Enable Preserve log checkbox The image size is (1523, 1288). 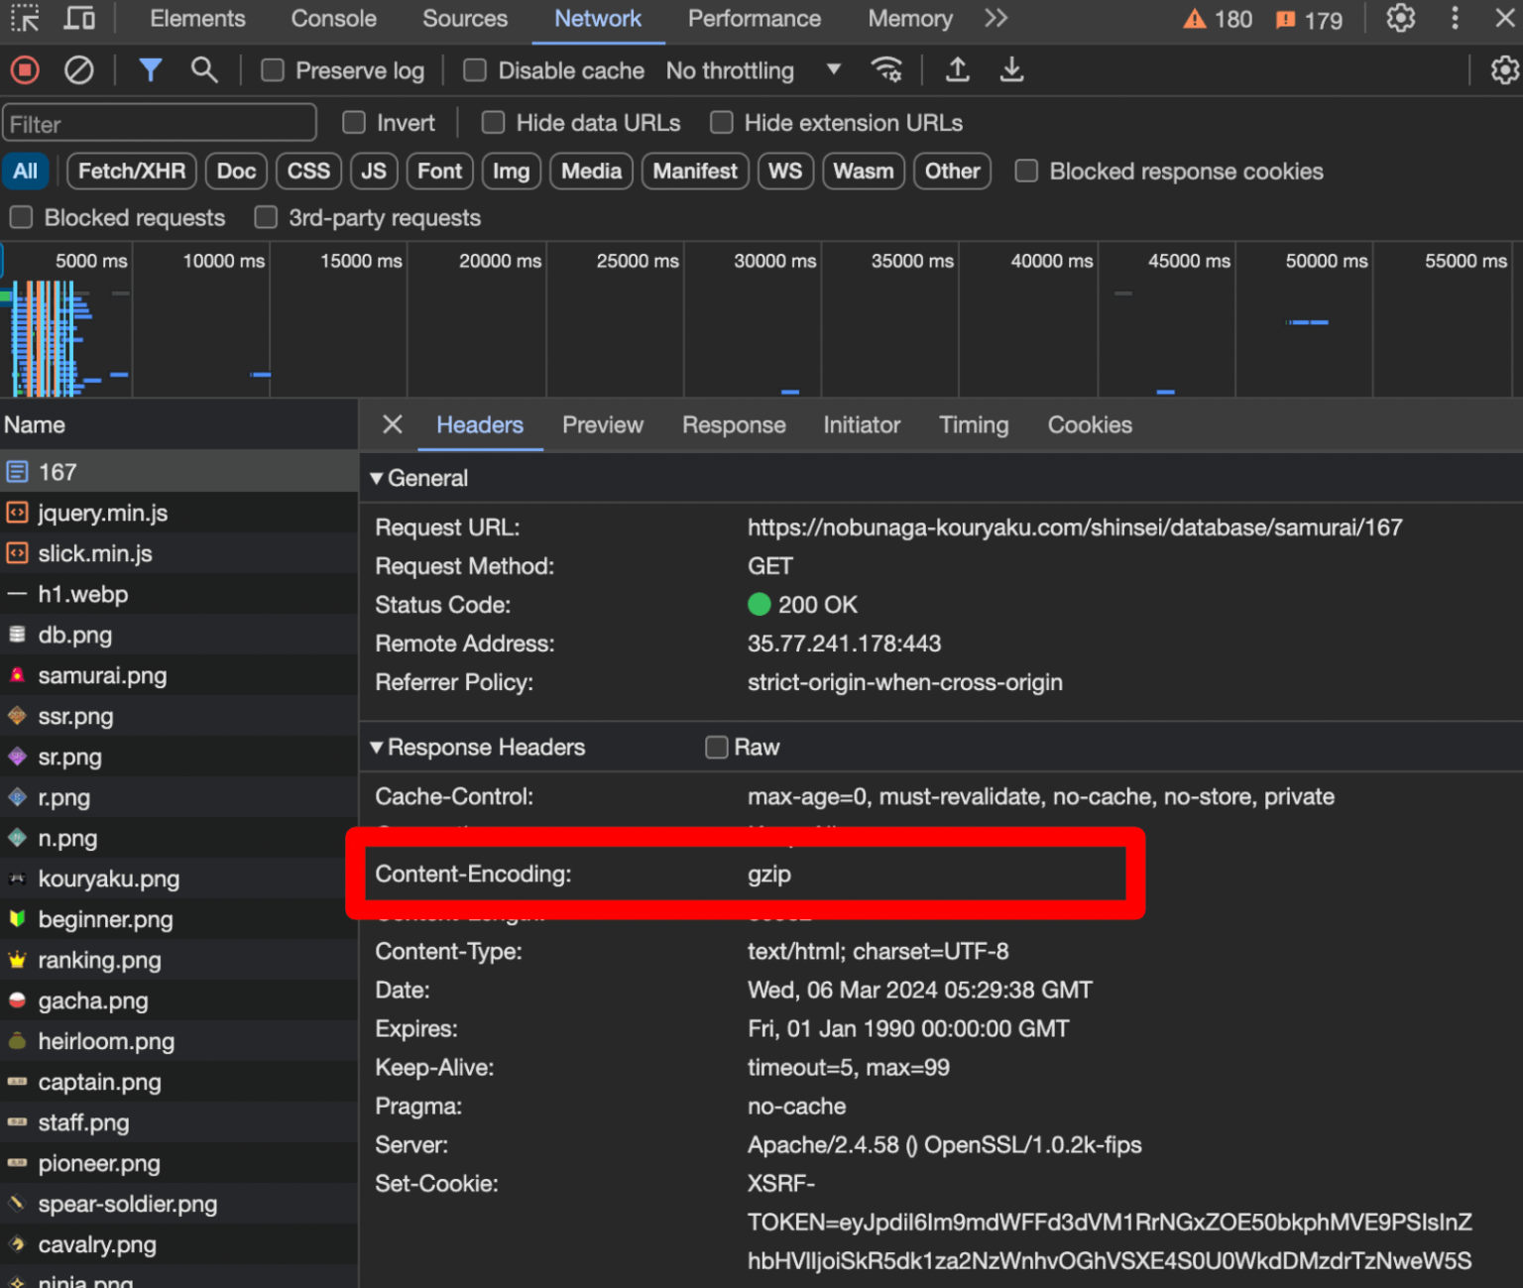(x=273, y=70)
